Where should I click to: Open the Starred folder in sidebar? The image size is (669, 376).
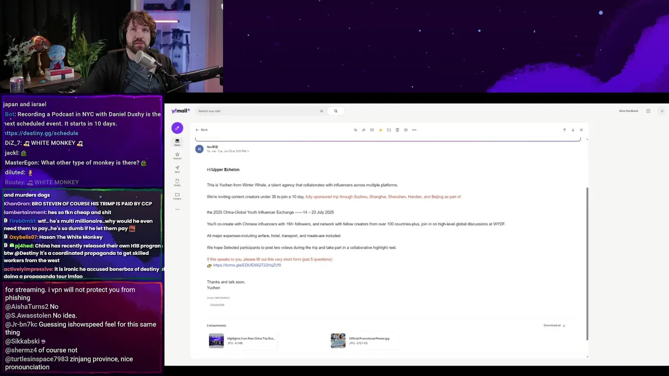click(x=177, y=156)
